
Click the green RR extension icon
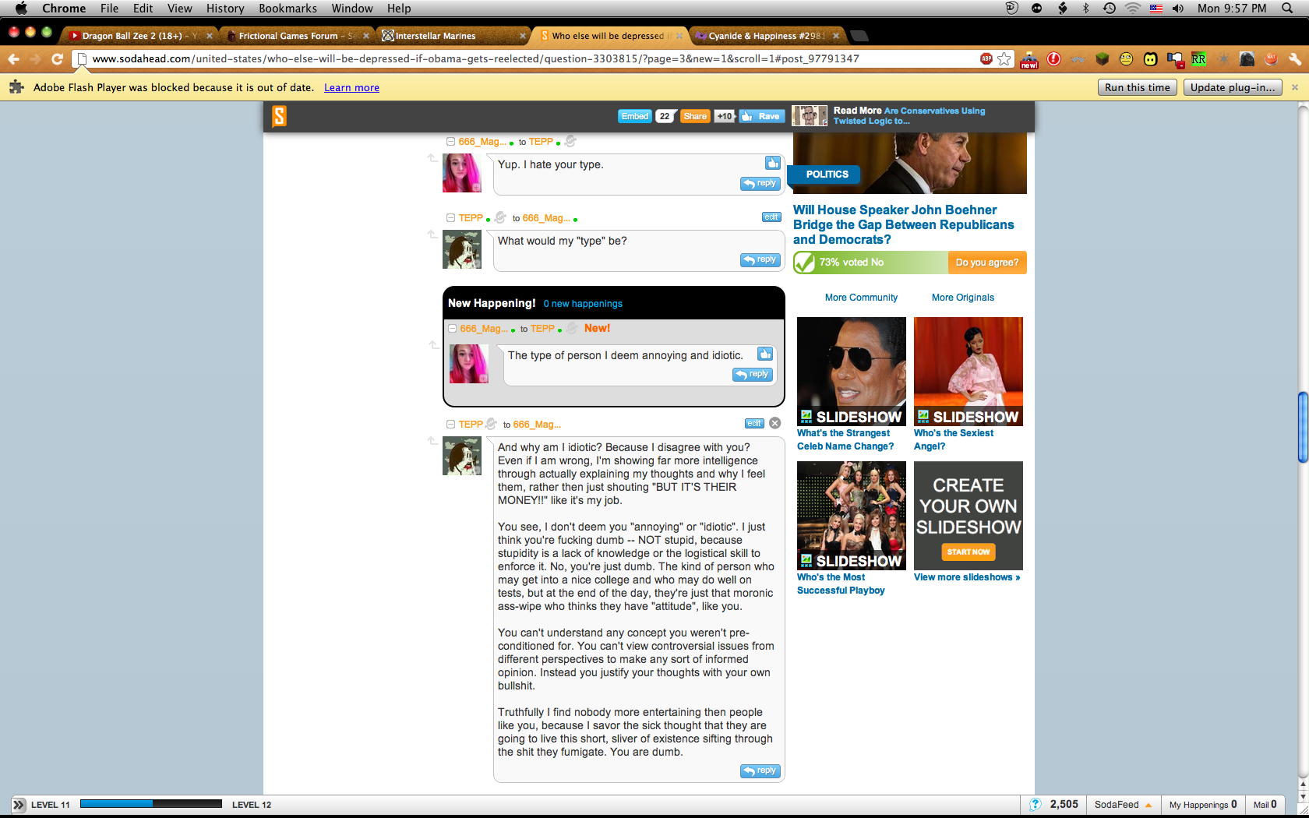point(1198,59)
